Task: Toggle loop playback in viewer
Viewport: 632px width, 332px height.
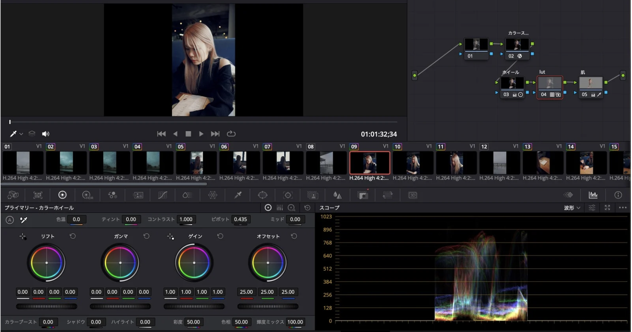Action: [x=231, y=134]
